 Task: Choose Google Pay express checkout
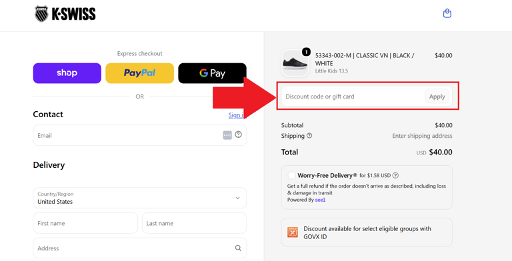click(212, 73)
